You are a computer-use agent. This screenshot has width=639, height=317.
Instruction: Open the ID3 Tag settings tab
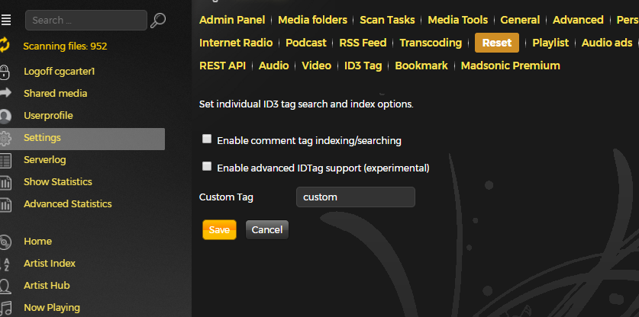pos(363,66)
